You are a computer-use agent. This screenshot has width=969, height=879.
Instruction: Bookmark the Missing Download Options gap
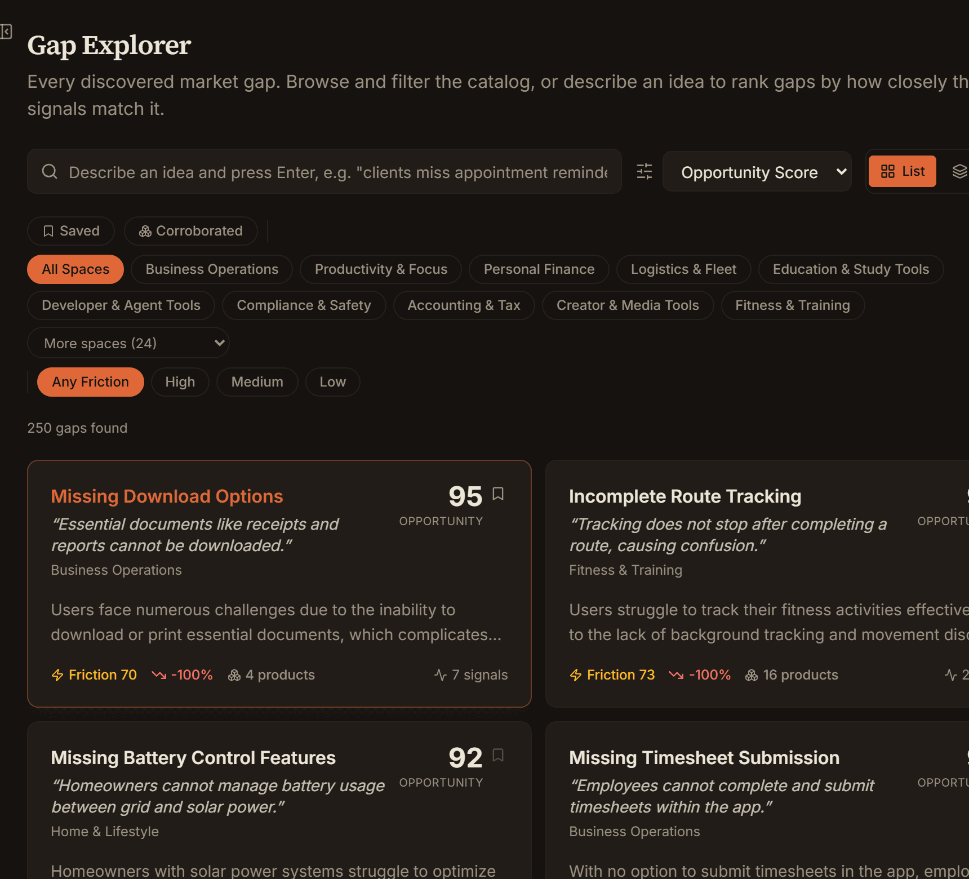click(498, 494)
